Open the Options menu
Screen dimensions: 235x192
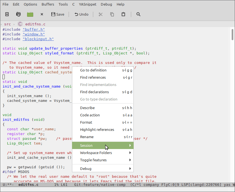pos(30,4)
